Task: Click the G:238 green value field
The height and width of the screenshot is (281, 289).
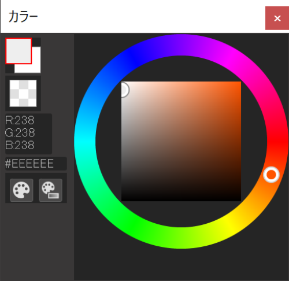Action: click(20, 132)
